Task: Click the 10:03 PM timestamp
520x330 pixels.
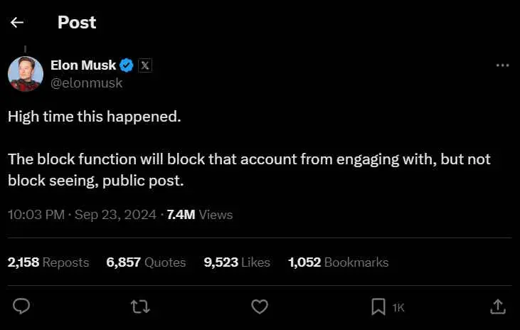Action: click(36, 215)
